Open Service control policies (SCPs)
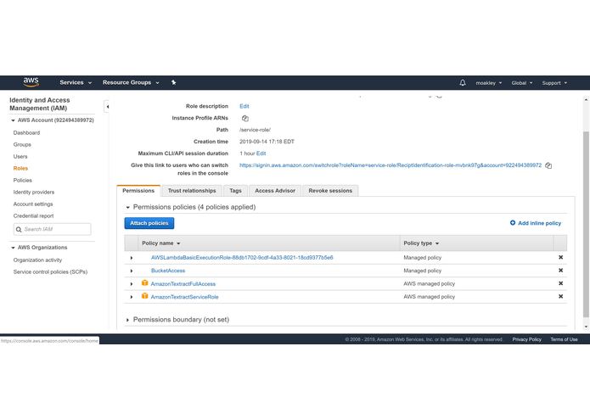 point(50,271)
